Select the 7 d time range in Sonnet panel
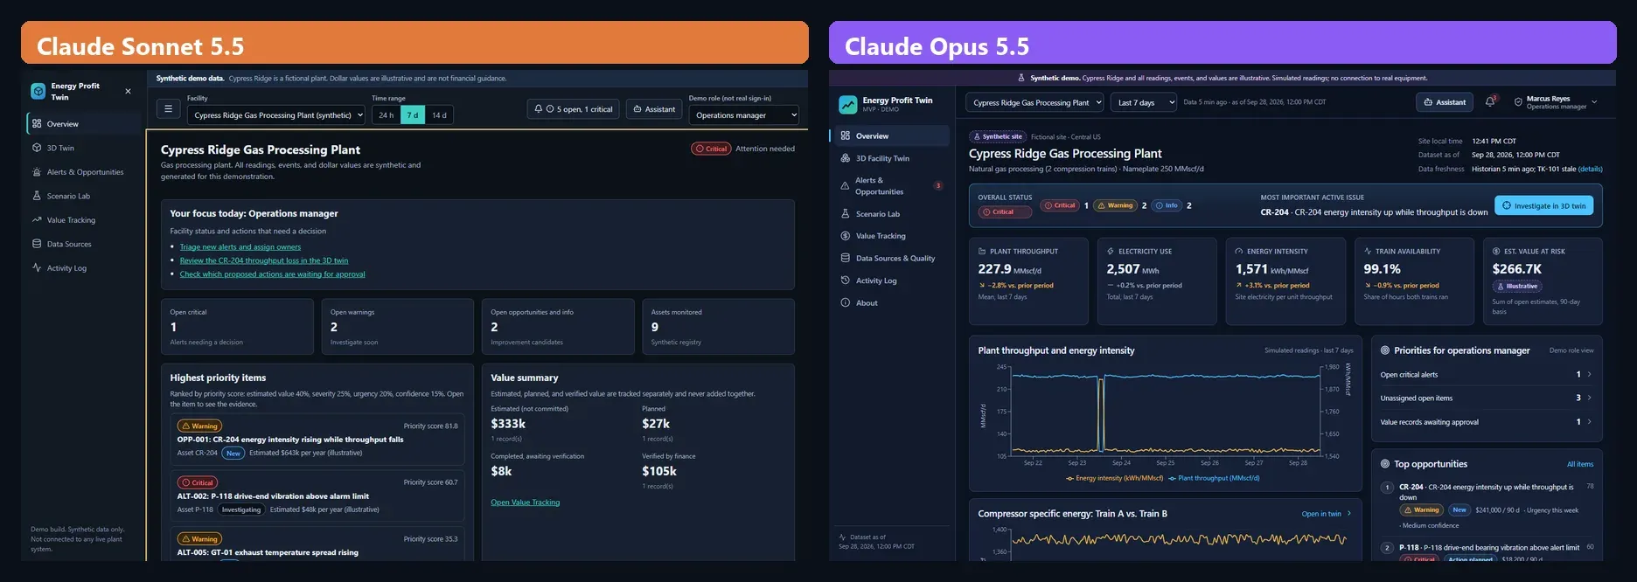Viewport: 1637px width, 582px height. [x=413, y=114]
